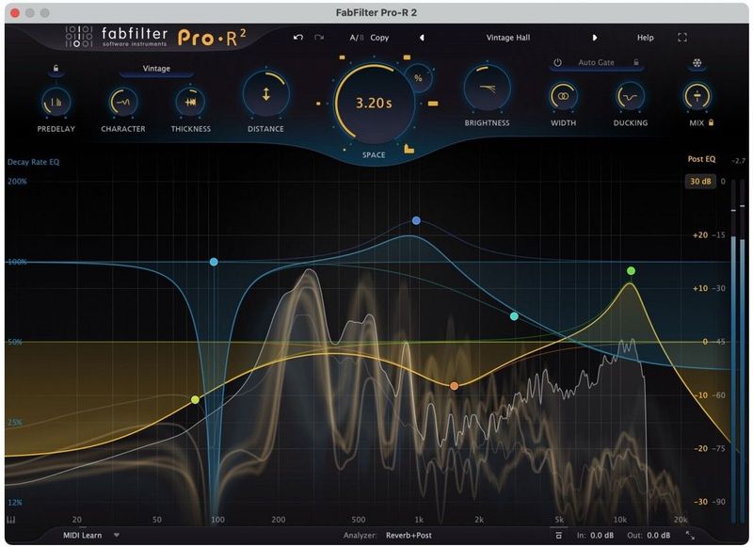The width and height of the screenshot is (753, 547).
Task: Click the Post EQ label
Action: click(x=701, y=159)
